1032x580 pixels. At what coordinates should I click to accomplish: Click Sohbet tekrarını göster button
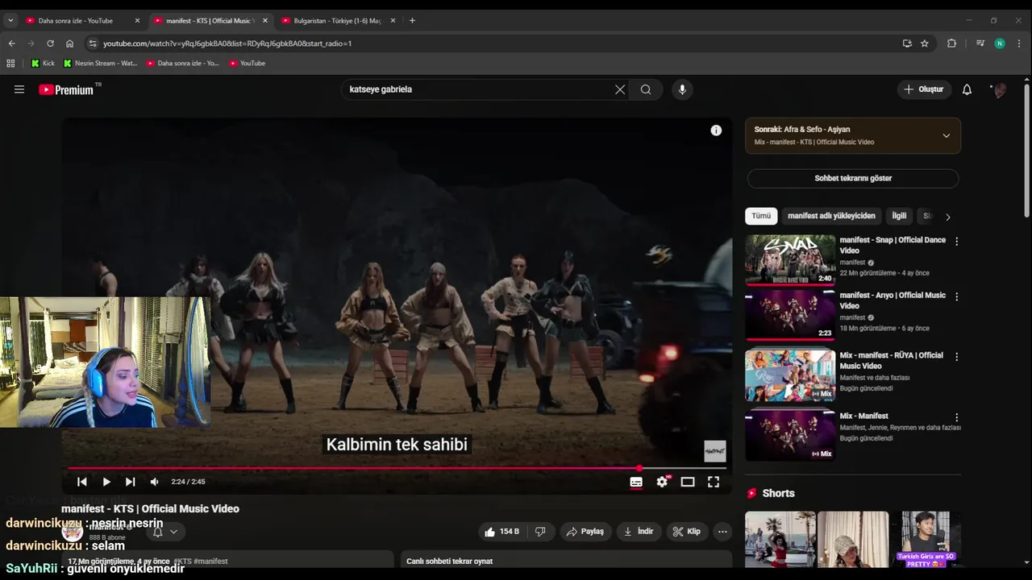[x=853, y=178]
